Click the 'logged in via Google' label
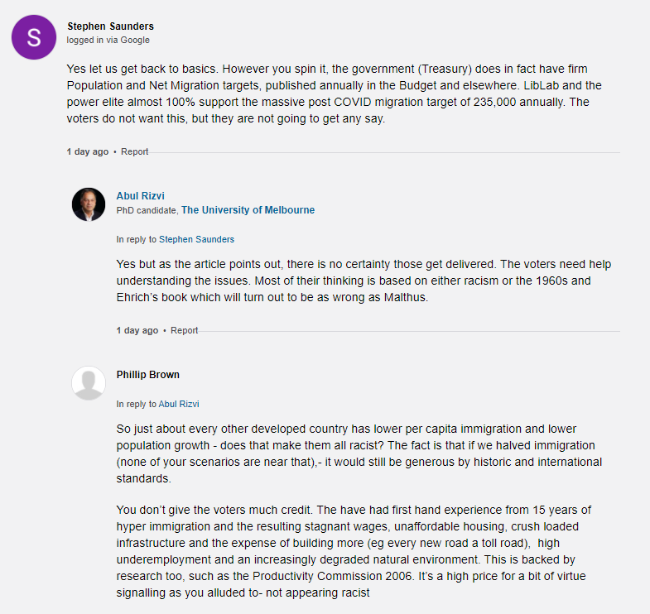 tap(108, 40)
